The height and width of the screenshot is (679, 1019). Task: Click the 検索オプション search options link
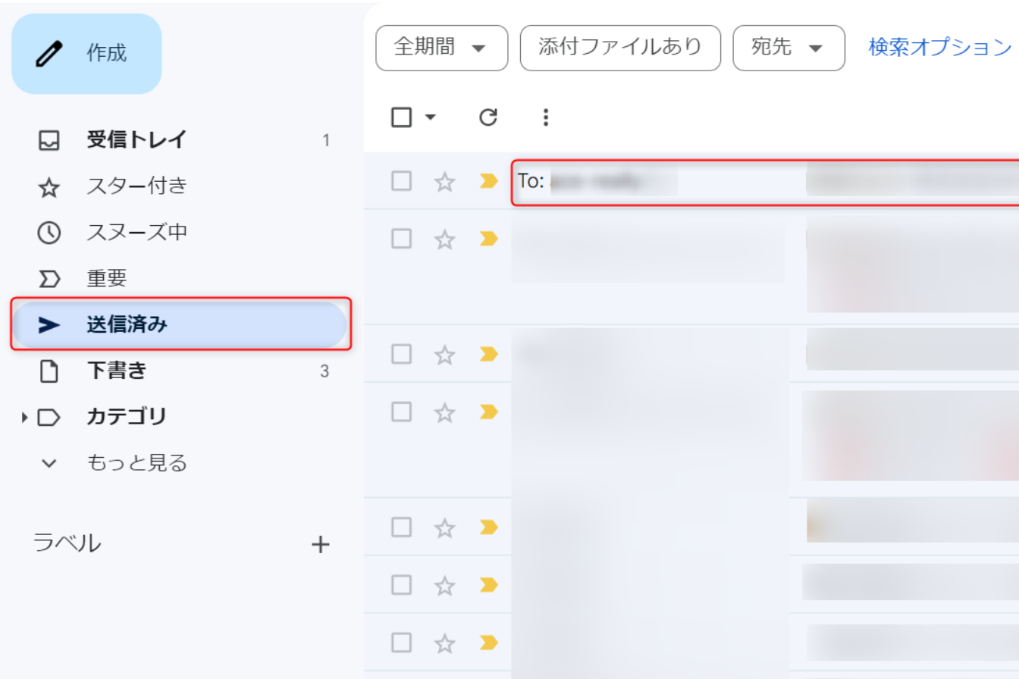pyautogui.click(x=940, y=48)
